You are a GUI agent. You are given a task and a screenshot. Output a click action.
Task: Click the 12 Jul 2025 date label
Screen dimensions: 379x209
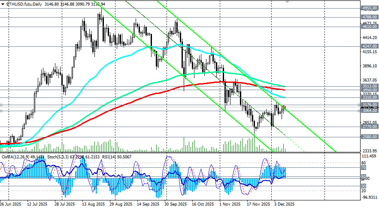click(x=37, y=204)
